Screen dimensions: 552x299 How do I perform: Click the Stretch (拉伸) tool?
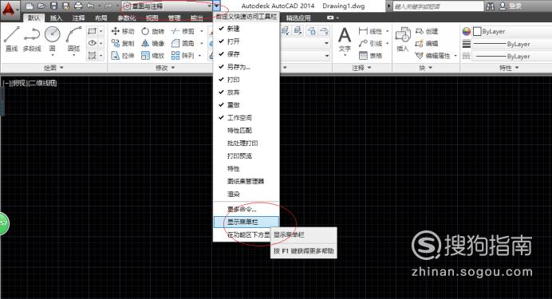tap(123, 56)
